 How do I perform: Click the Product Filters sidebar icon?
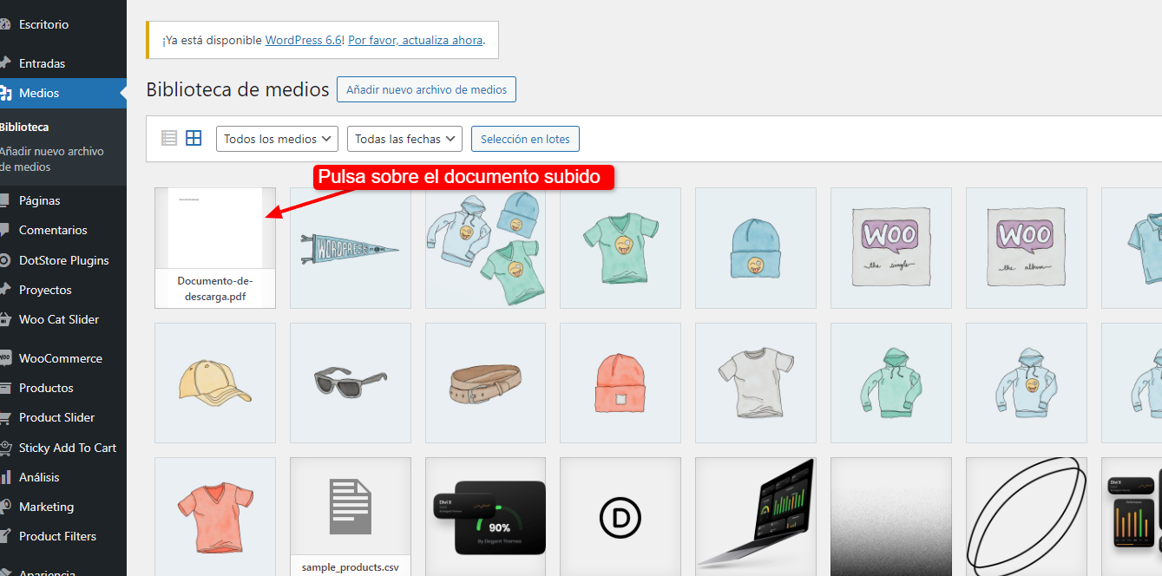pyautogui.click(x=4, y=536)
